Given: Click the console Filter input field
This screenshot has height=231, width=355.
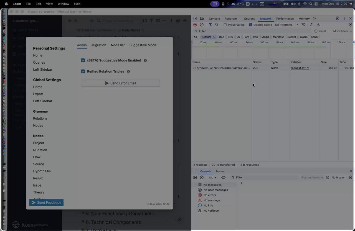Looking at the screenshot, I should [x=265, y=177].
